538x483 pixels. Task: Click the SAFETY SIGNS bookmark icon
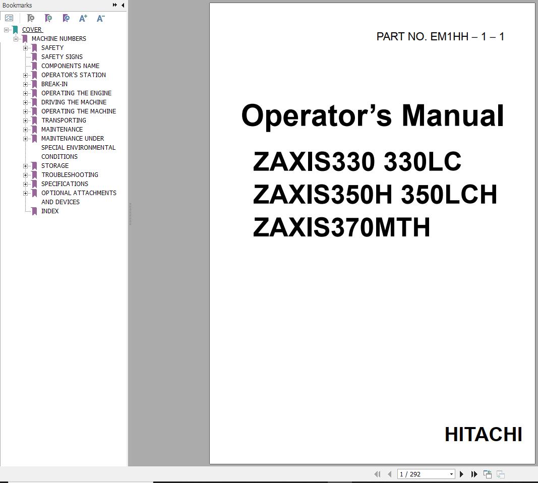click(34, 57)
